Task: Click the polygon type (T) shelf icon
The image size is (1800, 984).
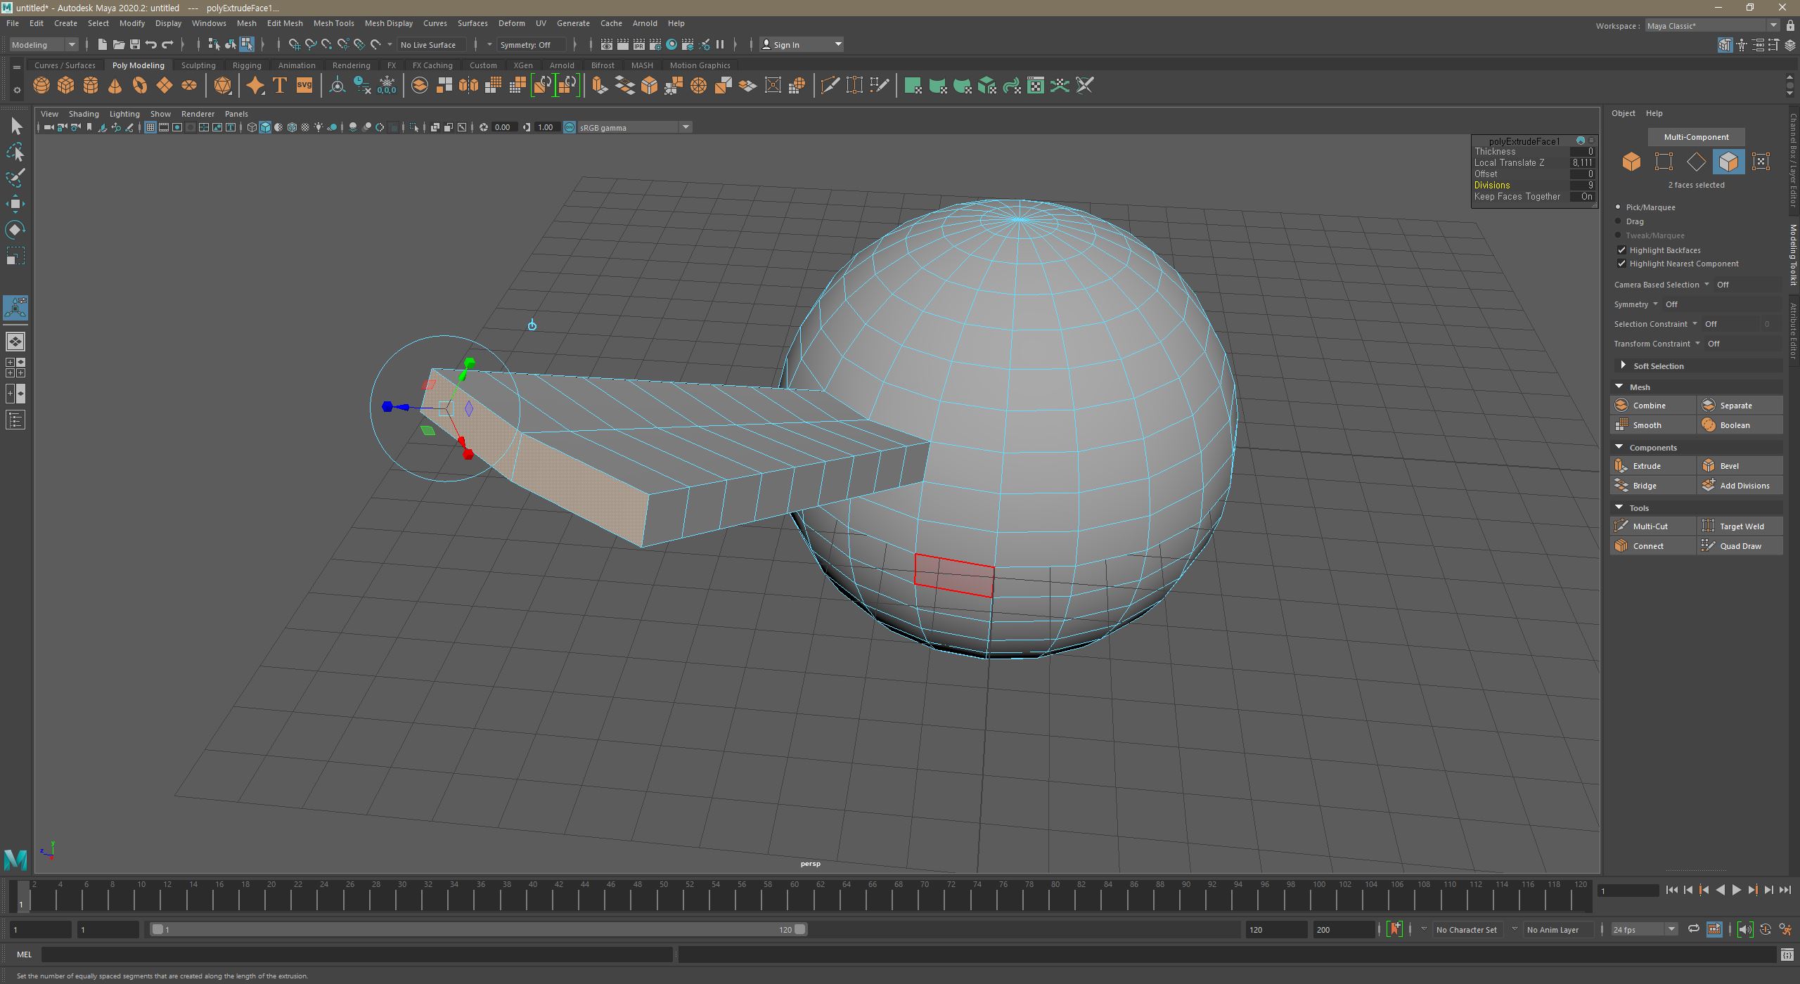Action: [x=280, y=86]
